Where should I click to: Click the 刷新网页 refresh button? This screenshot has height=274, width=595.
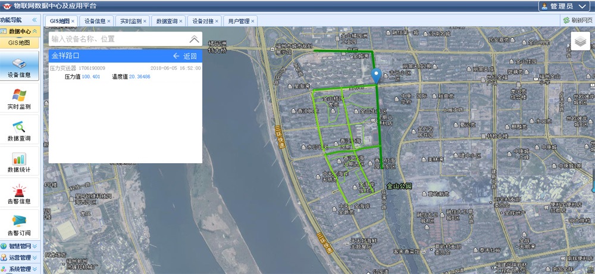coord(577,20)
